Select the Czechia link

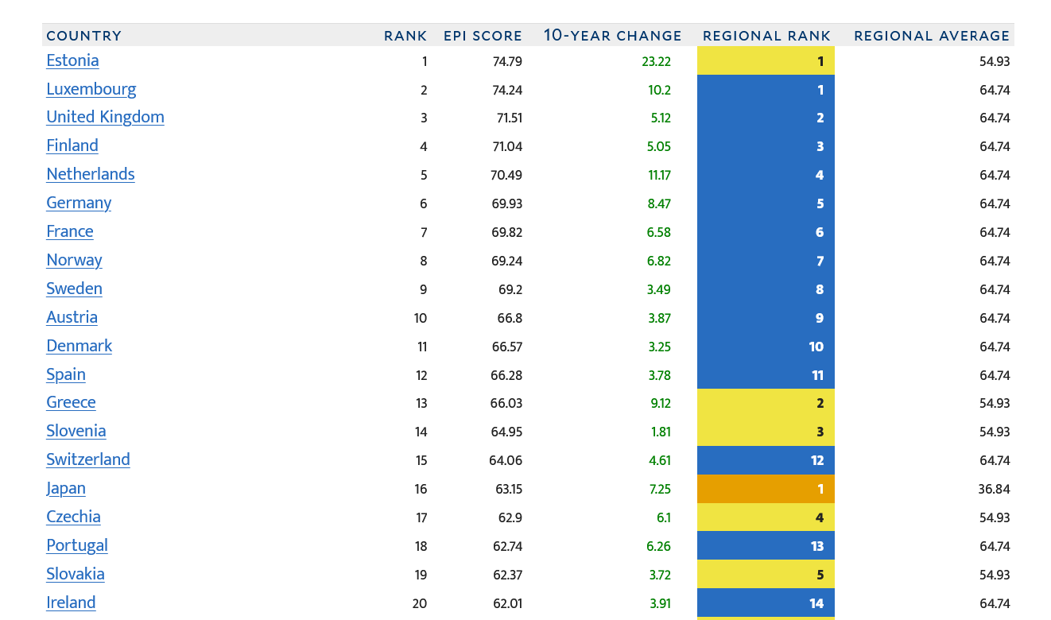pos(73,517)
